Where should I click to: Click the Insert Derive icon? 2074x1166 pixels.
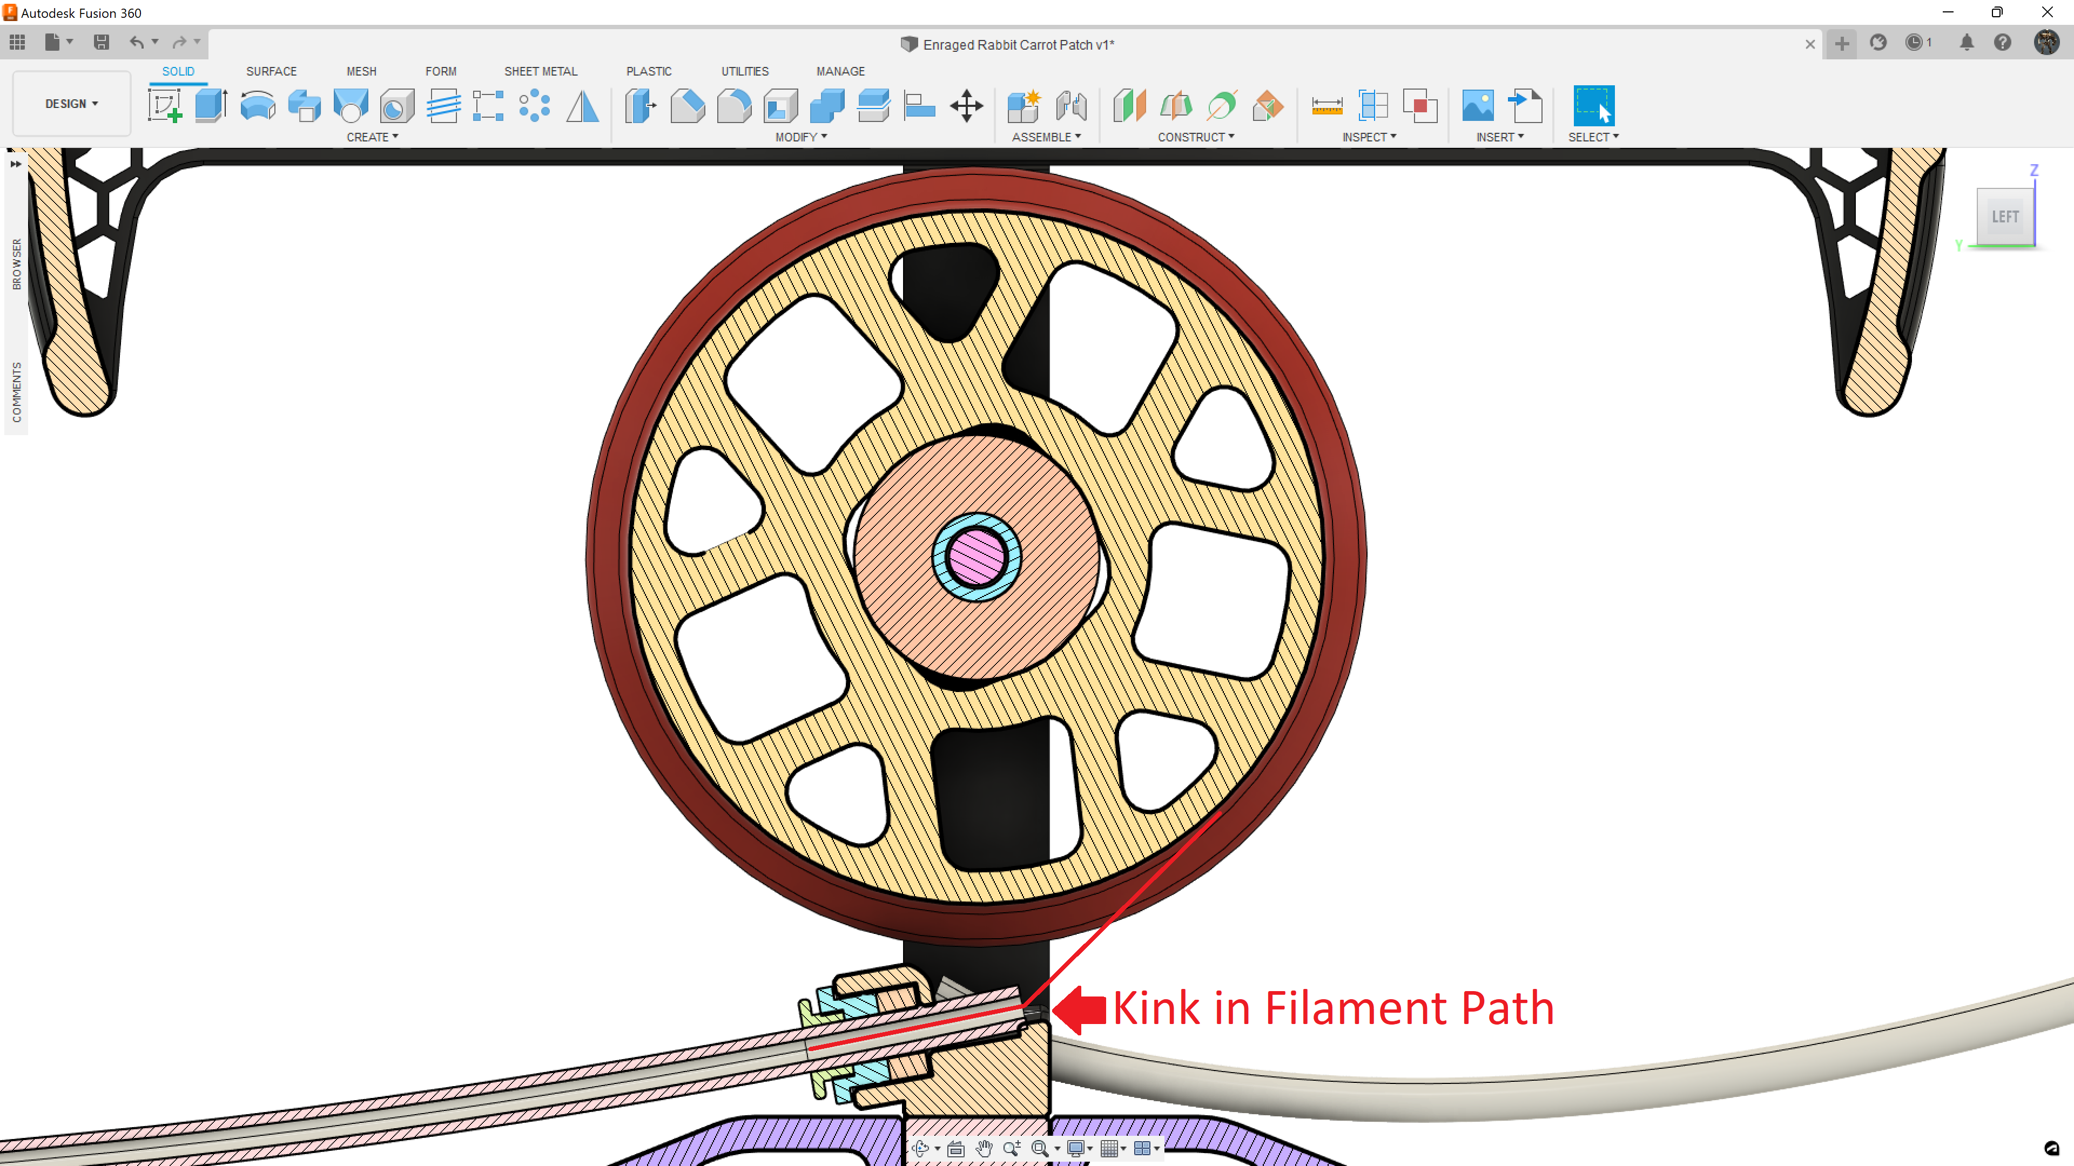click(1525, 105)
